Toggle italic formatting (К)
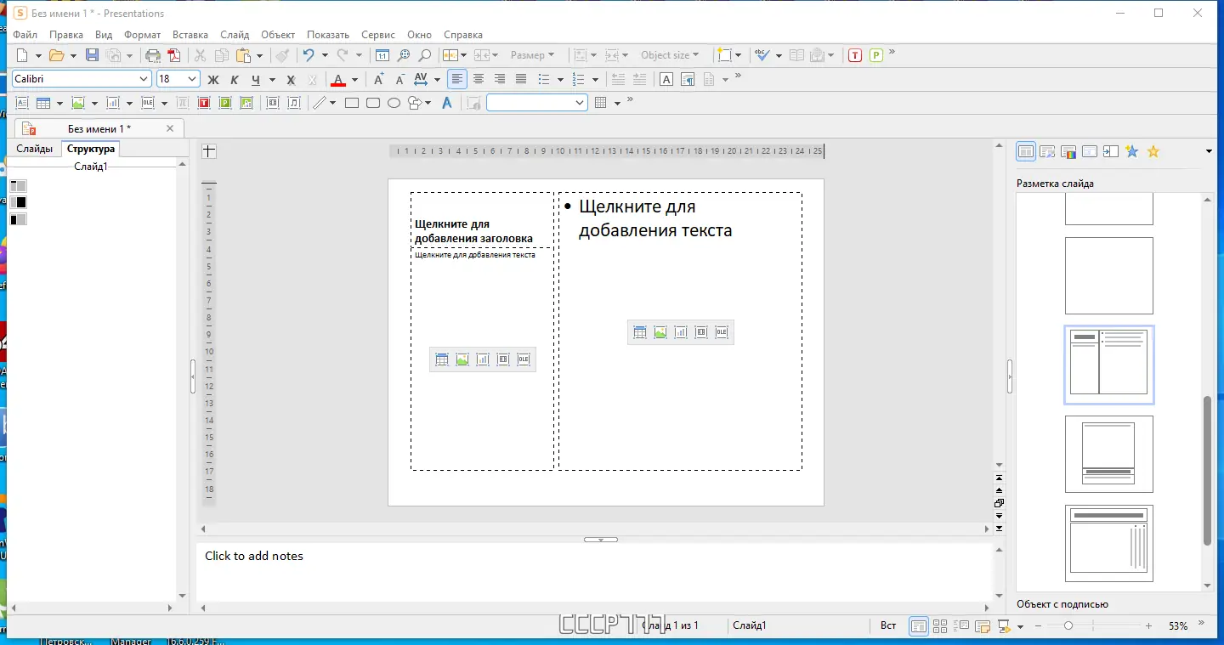1224x645 pixels. pyautogui.click(x=235, y=79)
